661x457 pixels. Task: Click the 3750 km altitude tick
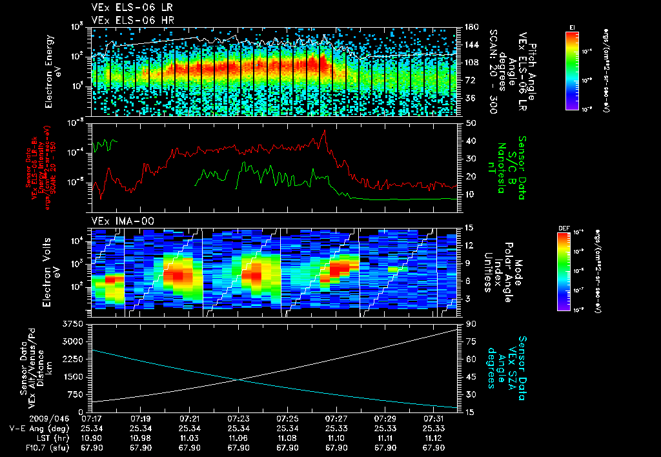pyautogui.click(x=72, y=324)
